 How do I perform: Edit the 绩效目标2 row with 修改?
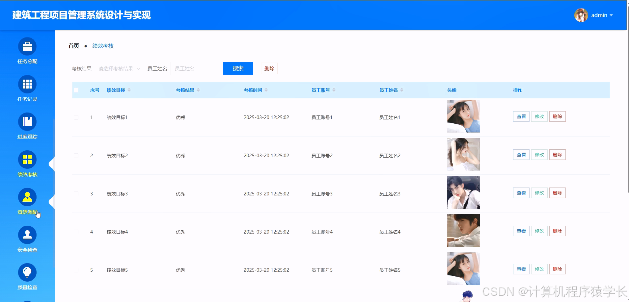tap(539, 155)
